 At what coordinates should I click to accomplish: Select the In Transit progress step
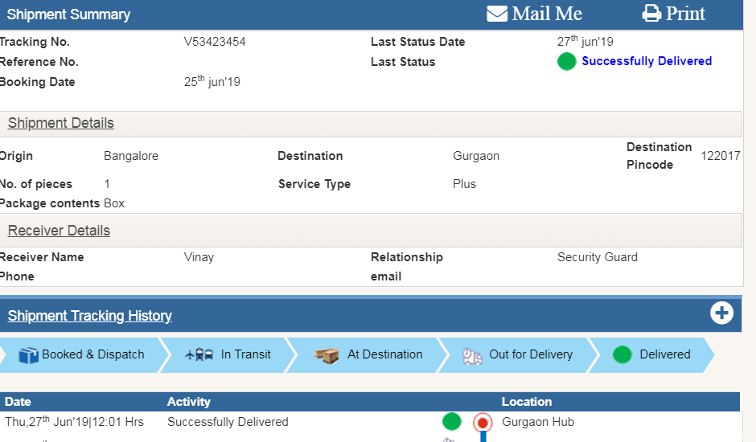click(245, 354)
